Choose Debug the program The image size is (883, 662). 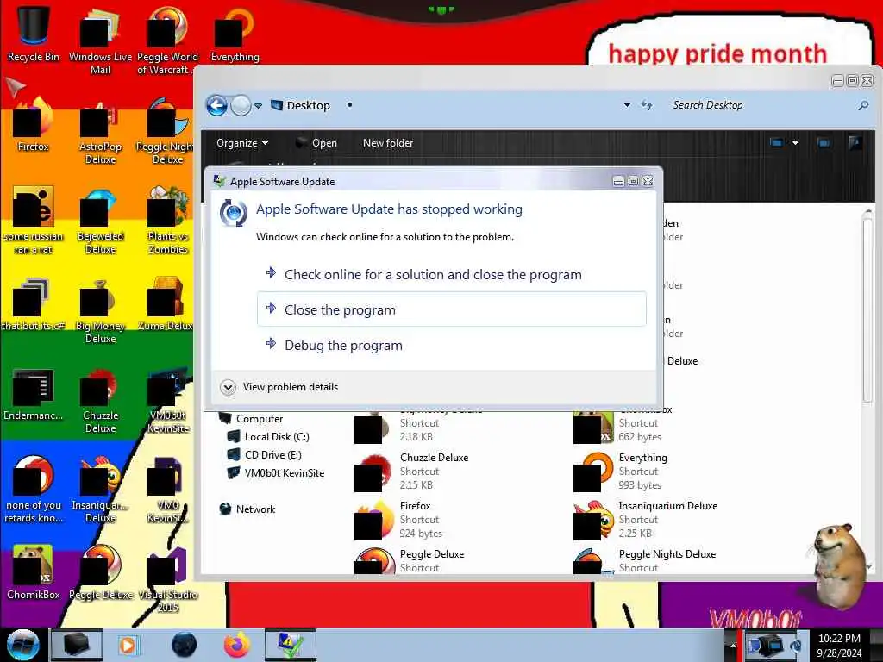click(x=452, y=345)
